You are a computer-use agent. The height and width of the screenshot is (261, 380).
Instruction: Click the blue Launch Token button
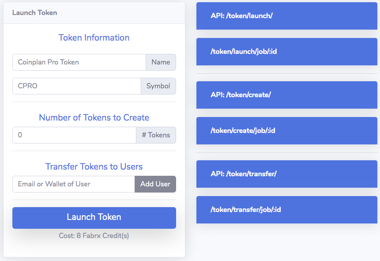94,217
